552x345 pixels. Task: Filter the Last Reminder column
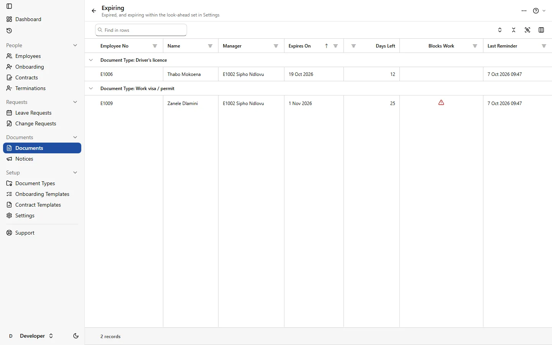[x=544, y=46]
